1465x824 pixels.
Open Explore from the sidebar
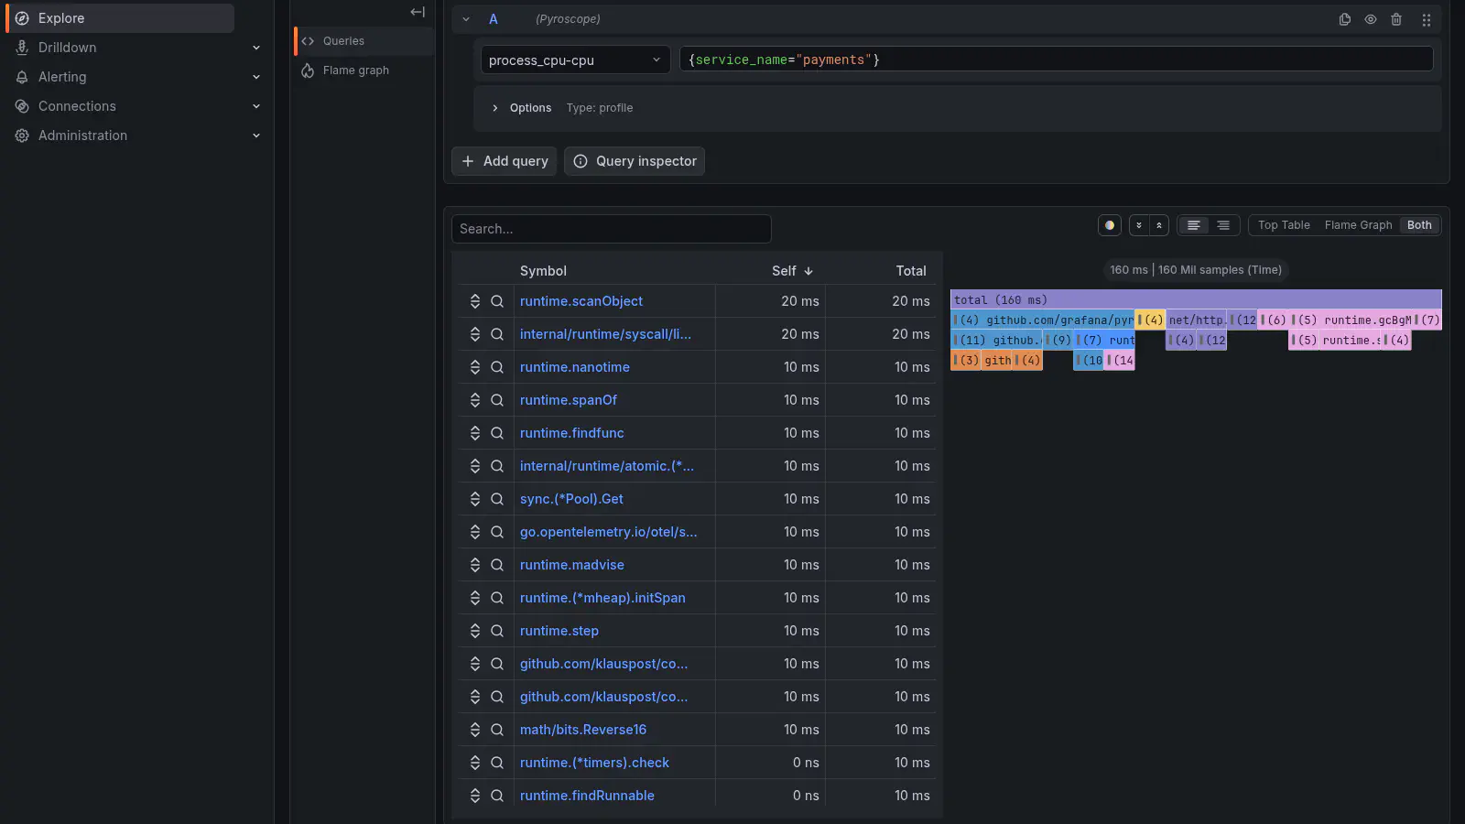tap(120, 18)
